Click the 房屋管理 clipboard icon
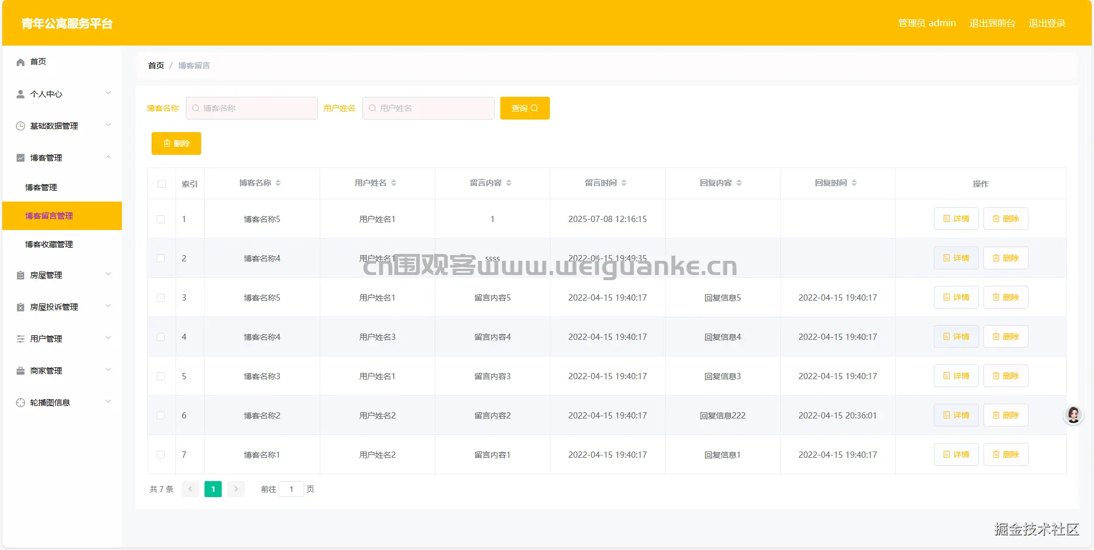Screen dimensions: 1094x550 [x=21, y=275]
